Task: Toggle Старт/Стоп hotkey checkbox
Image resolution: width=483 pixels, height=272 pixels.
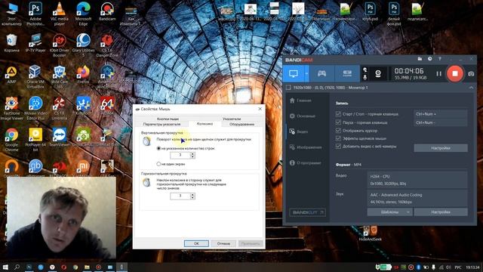Action: tap(338, 114)
